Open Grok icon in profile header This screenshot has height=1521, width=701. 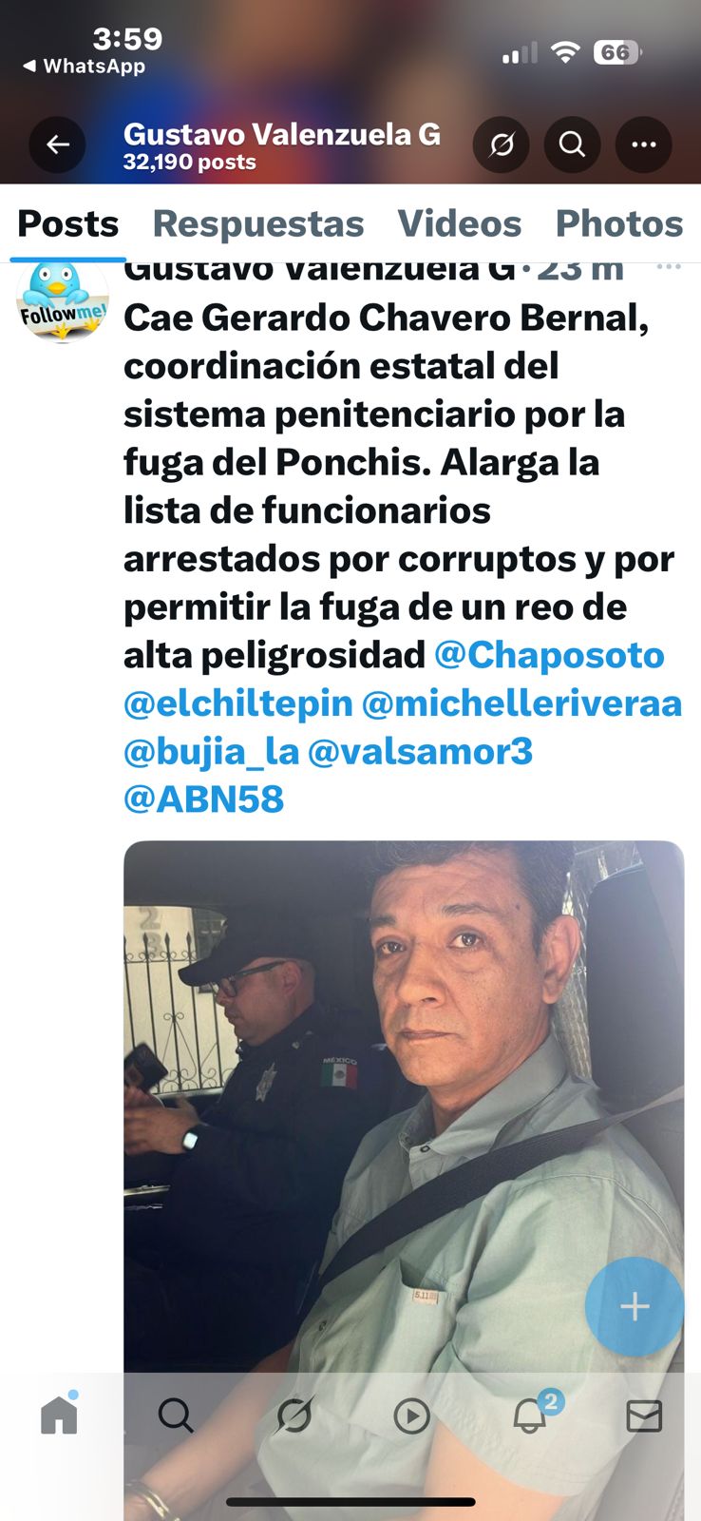pyautogui.click(x=502, y=144)
